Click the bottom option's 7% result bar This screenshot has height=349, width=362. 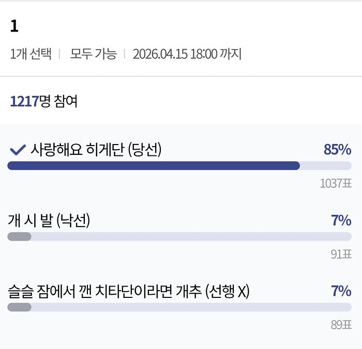point(179,307)
